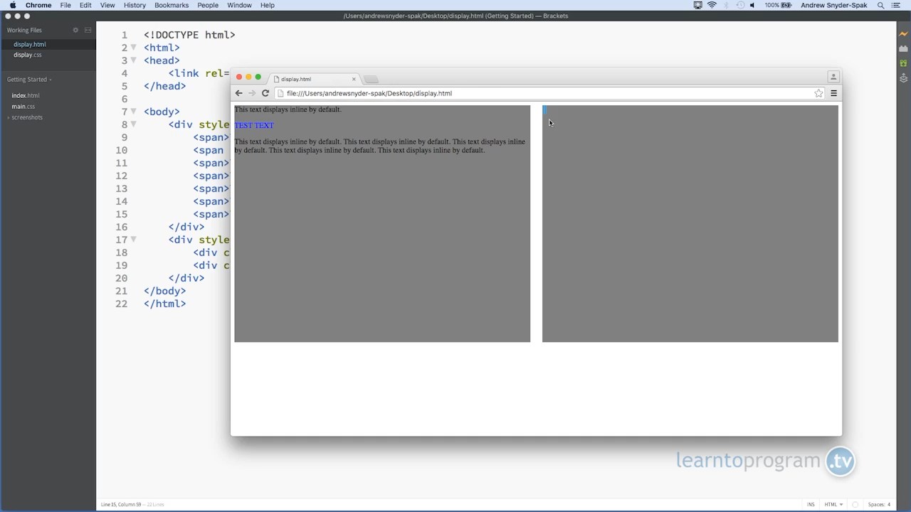Change language with the HTML dropdown
Viewport: 911px width, 512px height.
[833, 504]
